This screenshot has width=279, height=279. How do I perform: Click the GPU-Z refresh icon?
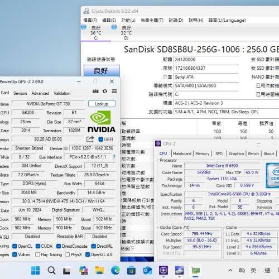pyautogui.click(x=105, y=92)
